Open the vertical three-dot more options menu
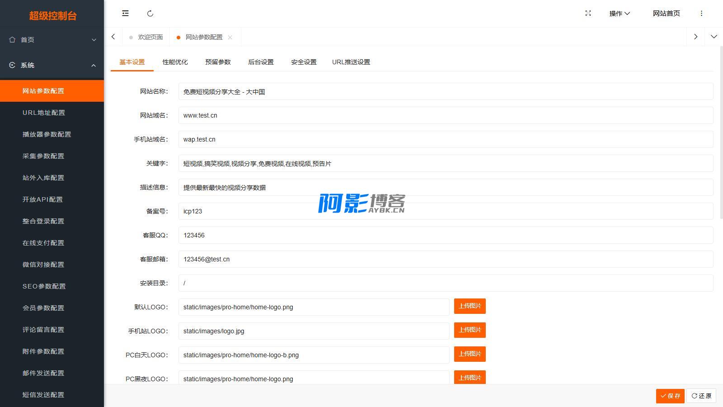 [x=701, y=14]
